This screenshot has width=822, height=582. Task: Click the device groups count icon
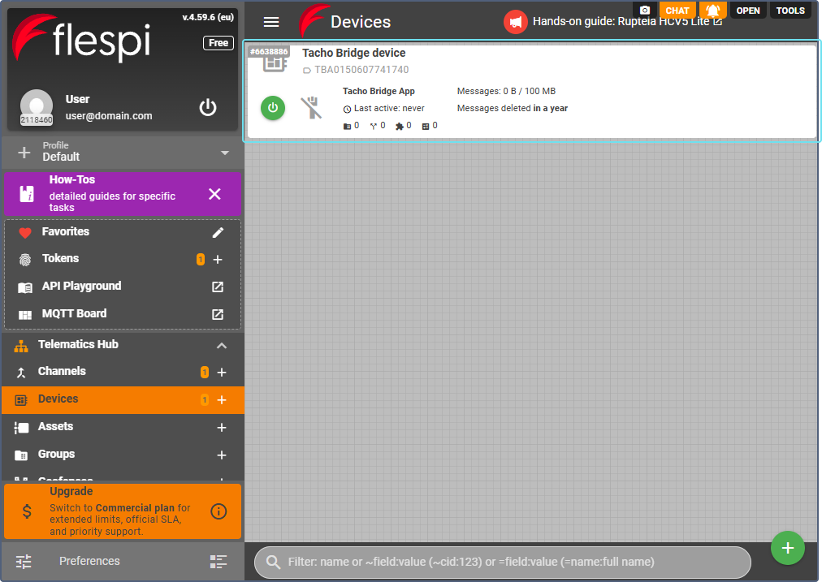pos(347,127)
